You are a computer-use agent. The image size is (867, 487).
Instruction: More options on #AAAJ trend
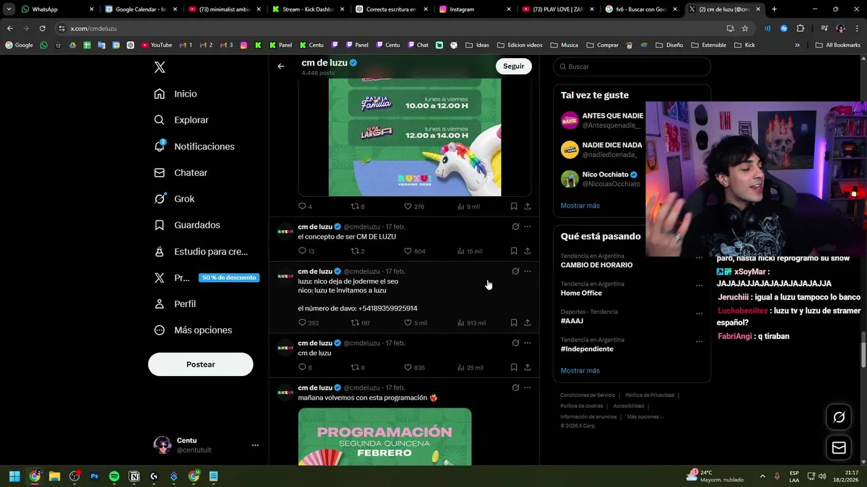699,313
